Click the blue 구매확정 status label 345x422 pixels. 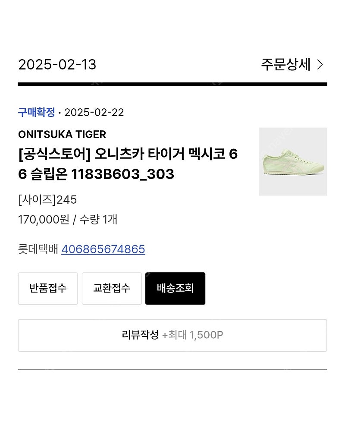coord(37,112)
